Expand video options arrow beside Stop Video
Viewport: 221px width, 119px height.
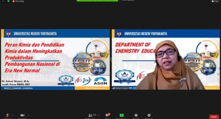(29, 115)
